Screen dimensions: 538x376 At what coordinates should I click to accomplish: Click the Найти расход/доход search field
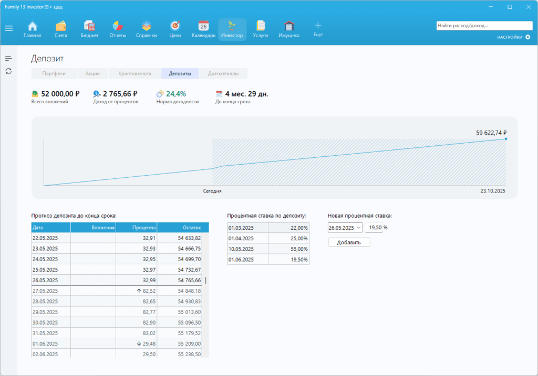coord(484,26)
